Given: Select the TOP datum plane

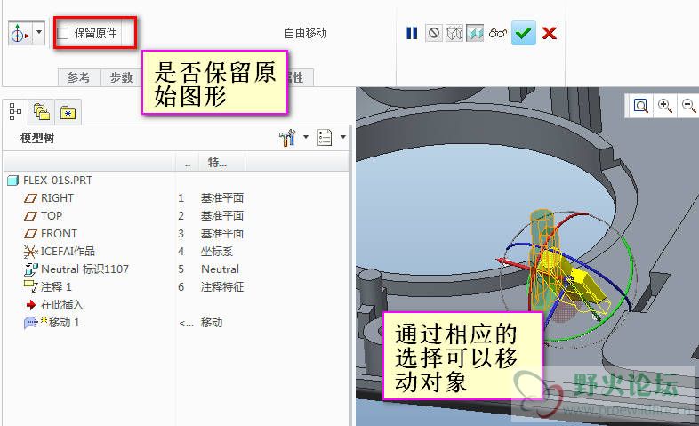Looking at the screenshot, I should pyautogui.click(x=52, y=216).
